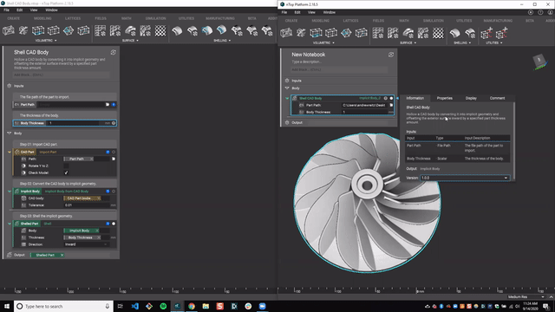The height and width of the screenshot is (312, 555).
Task: Switch to the Properties tab
Action: (x=445, y=98)
